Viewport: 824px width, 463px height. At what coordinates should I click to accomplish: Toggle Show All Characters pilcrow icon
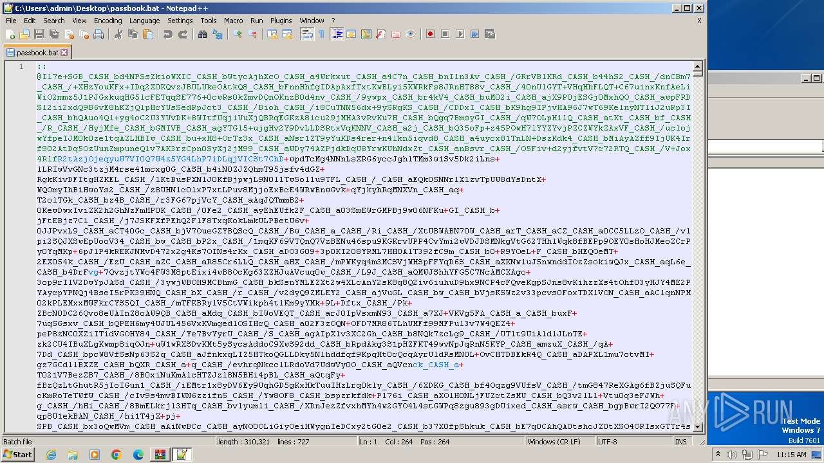pos(322,34)
